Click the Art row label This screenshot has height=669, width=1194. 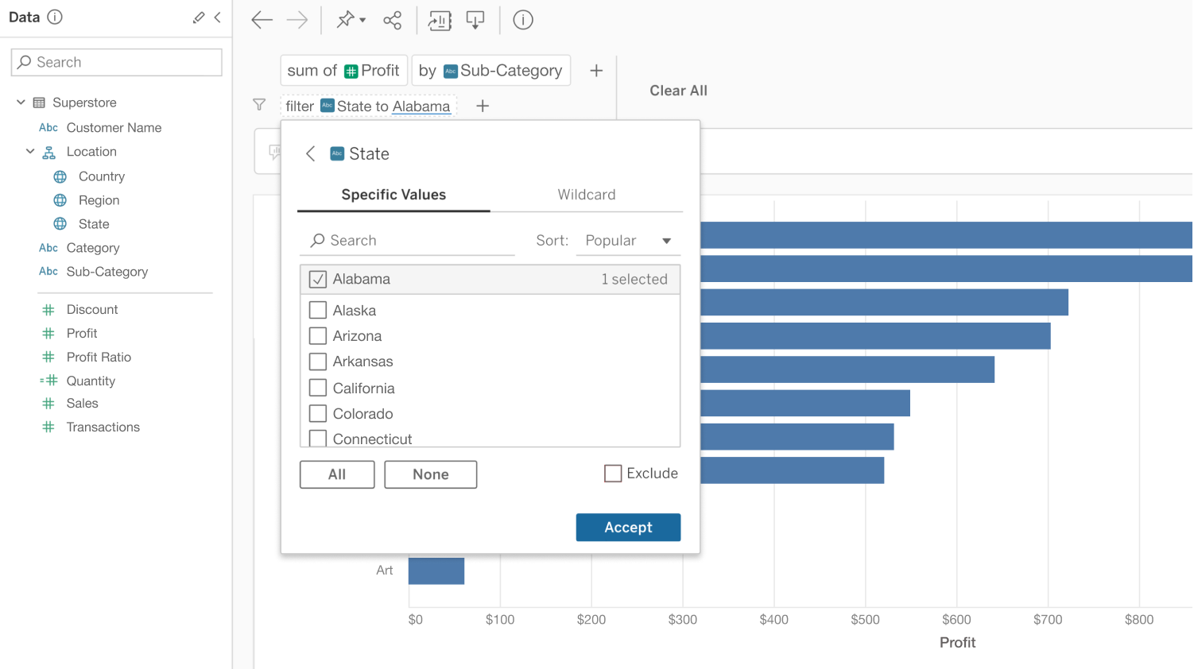[385, 570]
